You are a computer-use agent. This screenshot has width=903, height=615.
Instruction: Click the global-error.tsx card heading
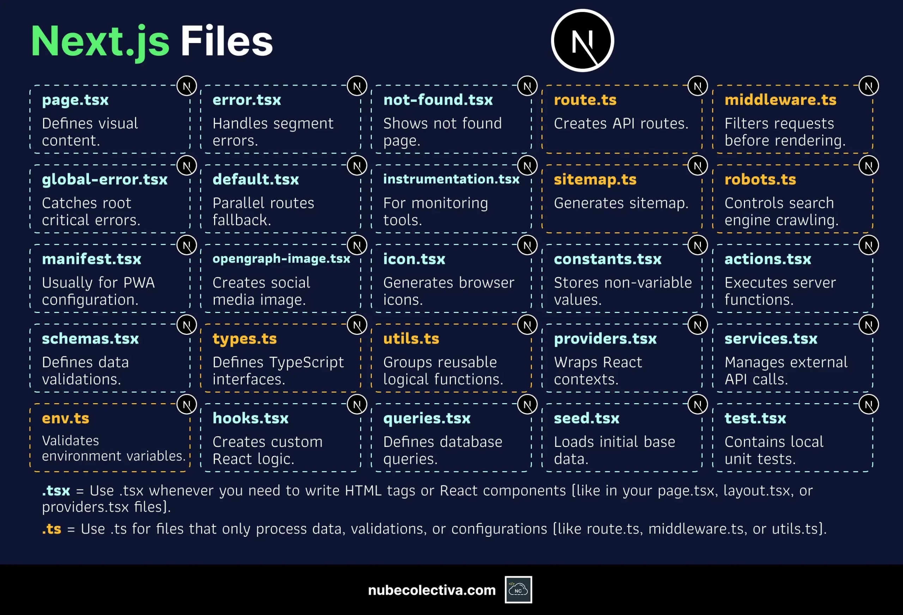(104, 179)
